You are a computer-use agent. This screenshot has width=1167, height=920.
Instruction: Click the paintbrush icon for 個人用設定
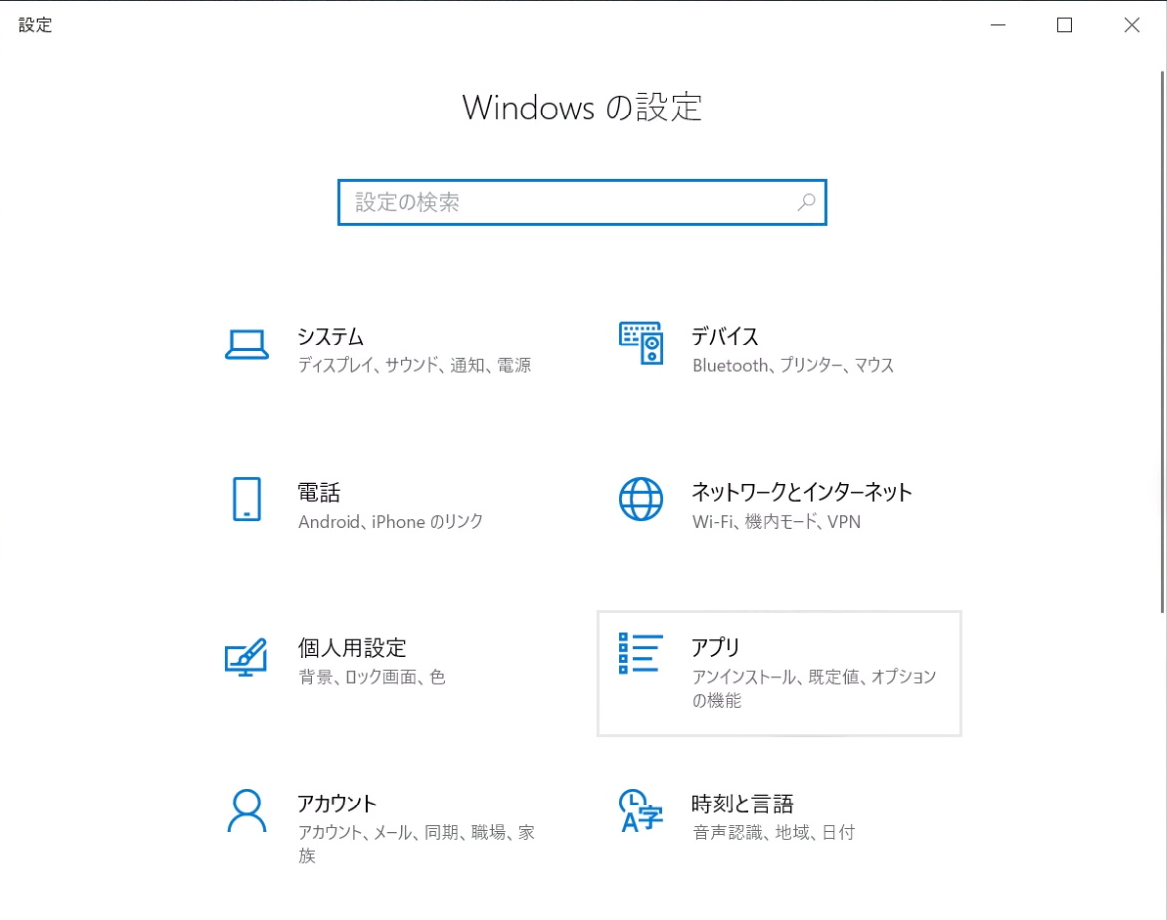[x=246, y=657]
